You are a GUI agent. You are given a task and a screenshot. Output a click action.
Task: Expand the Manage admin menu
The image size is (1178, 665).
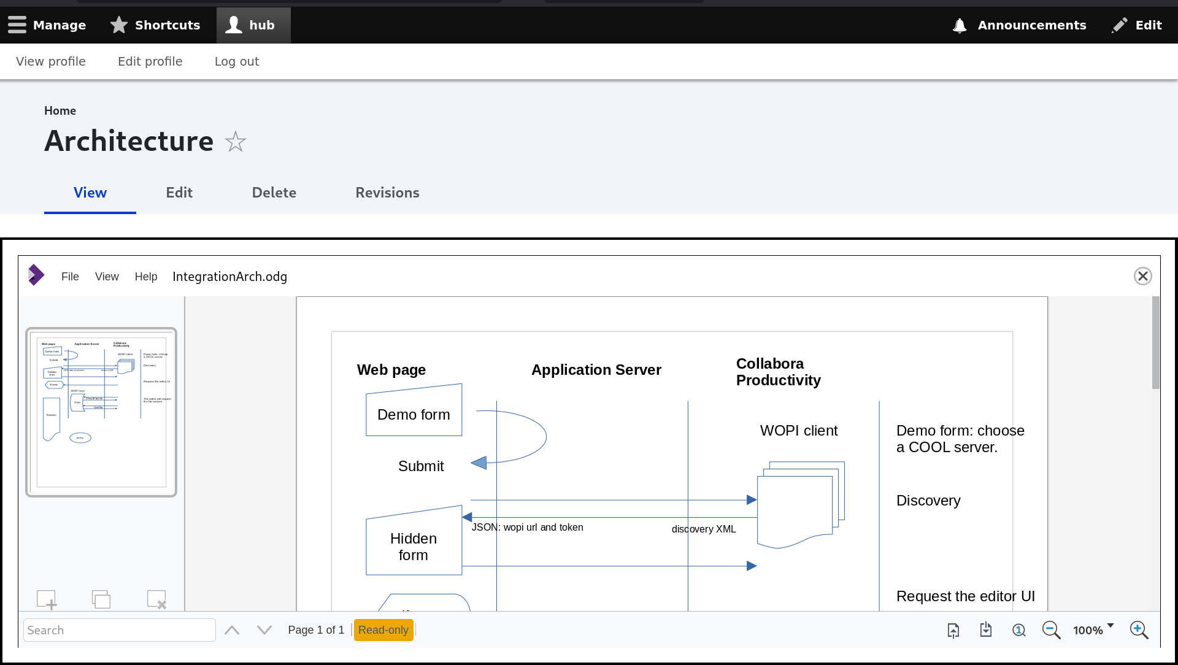point(47,25)
